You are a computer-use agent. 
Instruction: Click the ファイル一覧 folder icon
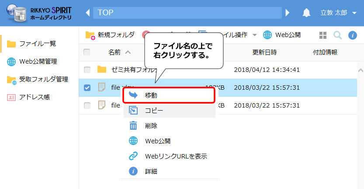[11, 44]
